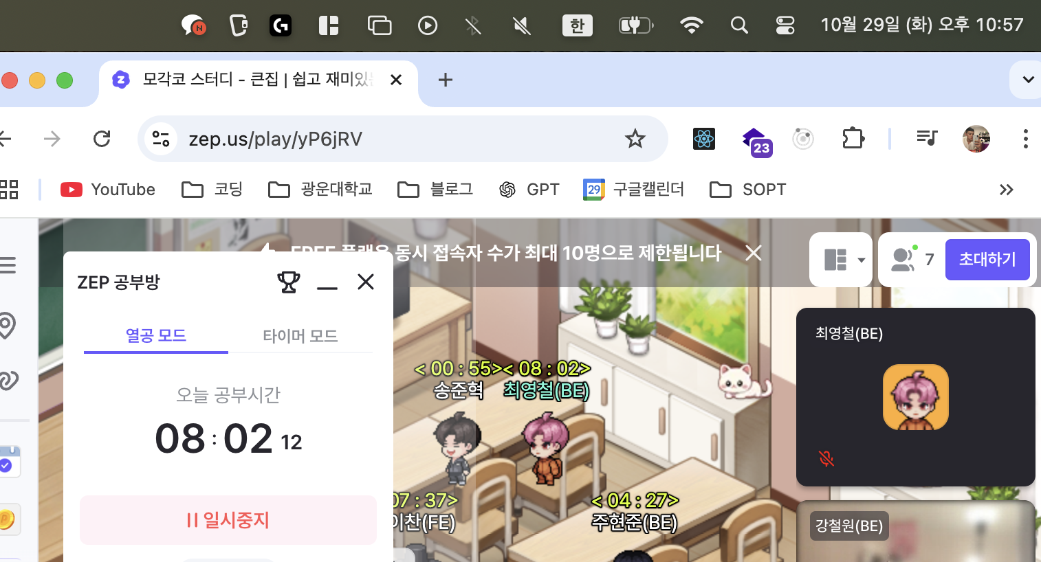Click the location pin icon in sidebar
This screenshot has height=562, width=1041.
7,325
